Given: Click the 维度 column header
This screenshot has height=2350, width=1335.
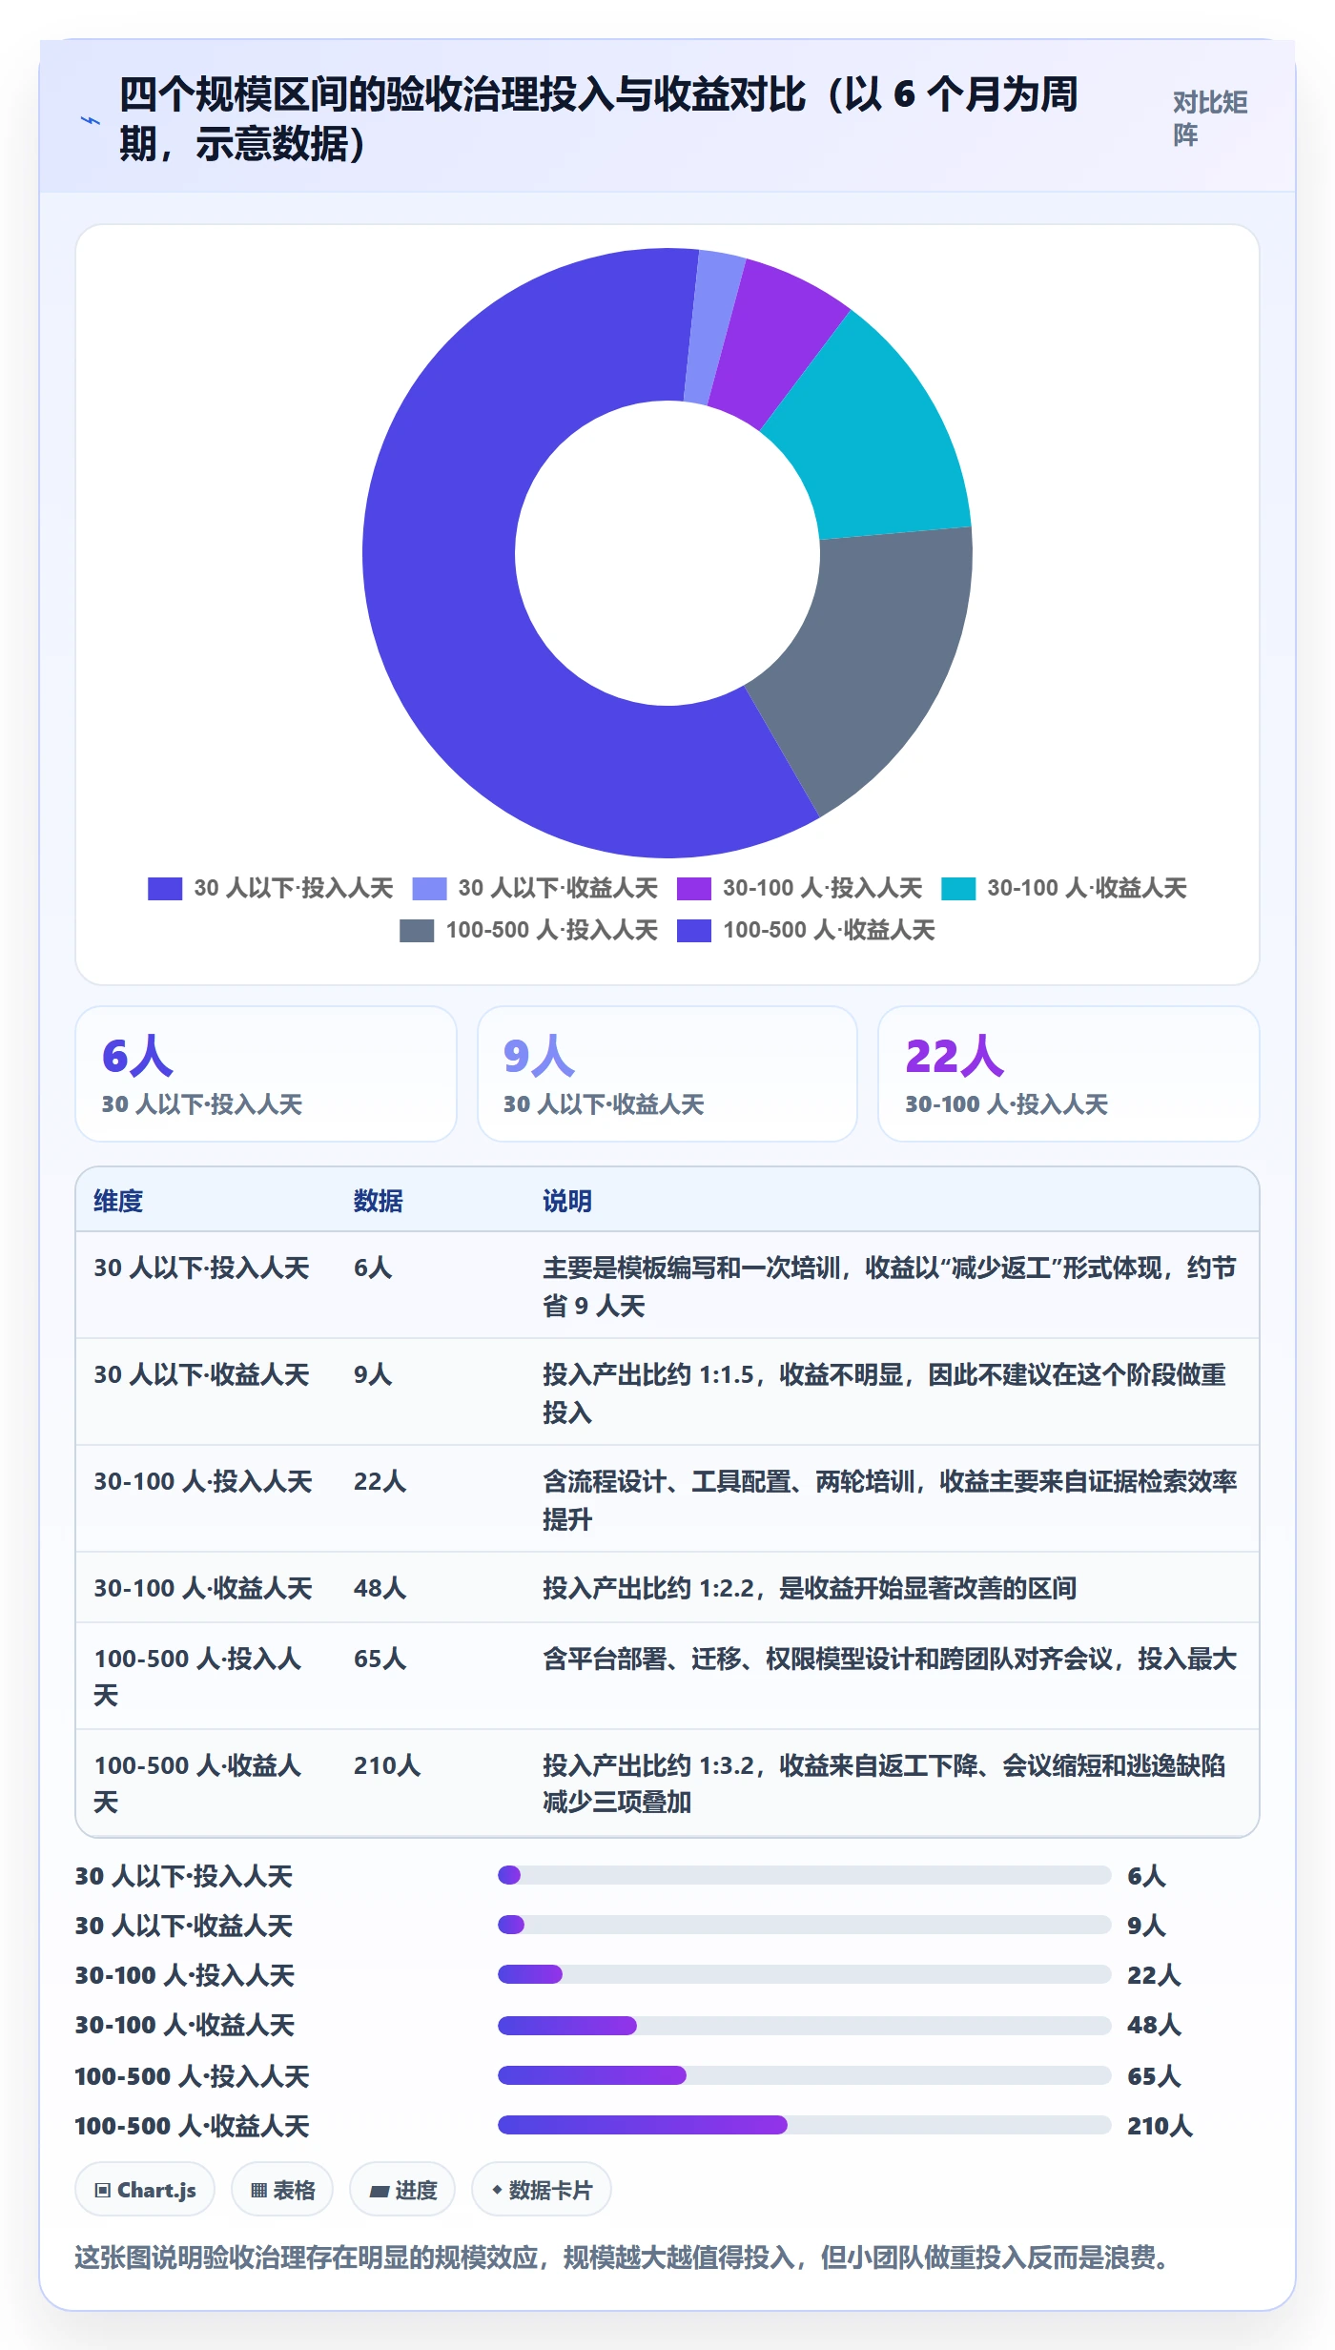Looking at the screenshot, I should coord(118,1201).
